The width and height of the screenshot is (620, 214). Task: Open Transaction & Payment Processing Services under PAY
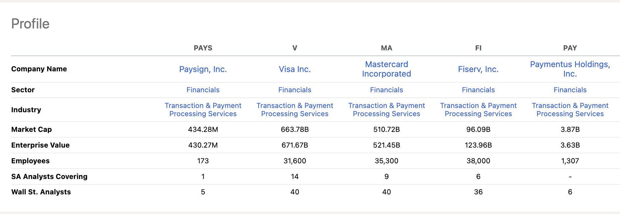point(570,110)
